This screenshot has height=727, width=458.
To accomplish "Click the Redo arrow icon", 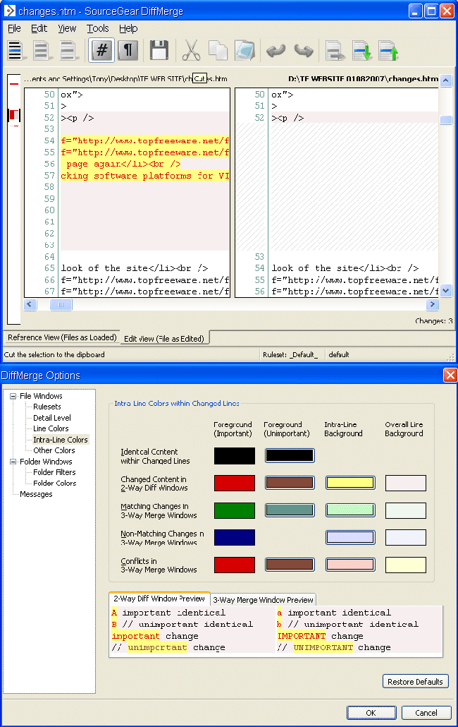I will click(304, 50).
